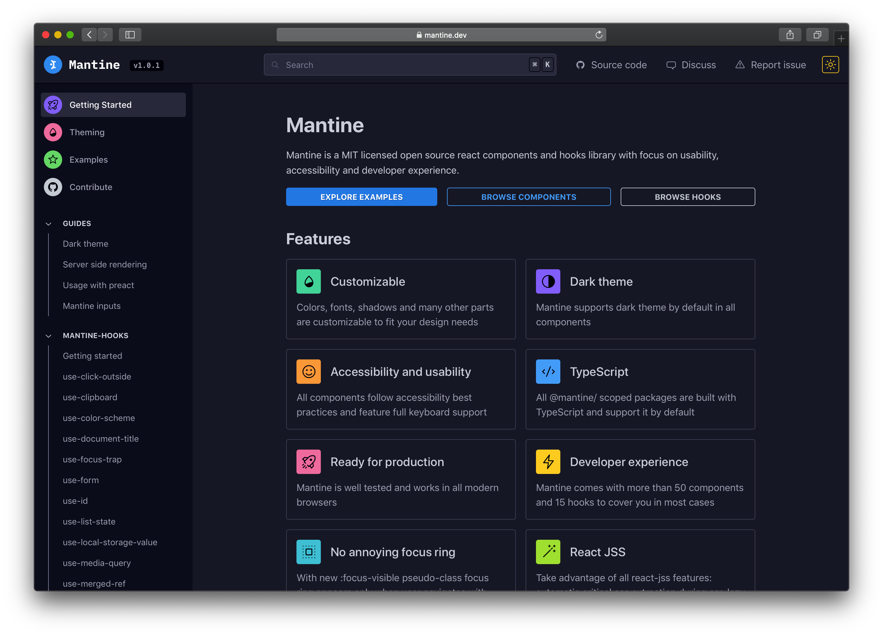This screenshot has height=636, width=883.
Task: Click the Examples star icon
Action: [x=53, y=160]
